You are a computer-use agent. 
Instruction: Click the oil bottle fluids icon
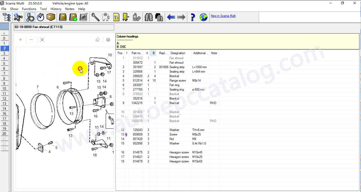(137, 17)
